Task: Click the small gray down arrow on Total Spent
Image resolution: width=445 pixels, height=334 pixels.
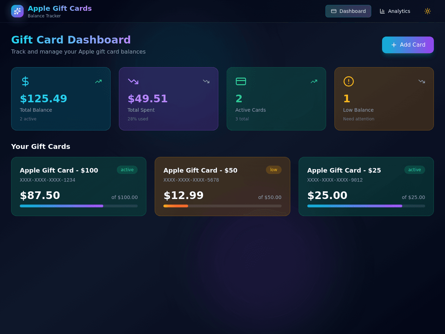Action: [x=206, y=81]
